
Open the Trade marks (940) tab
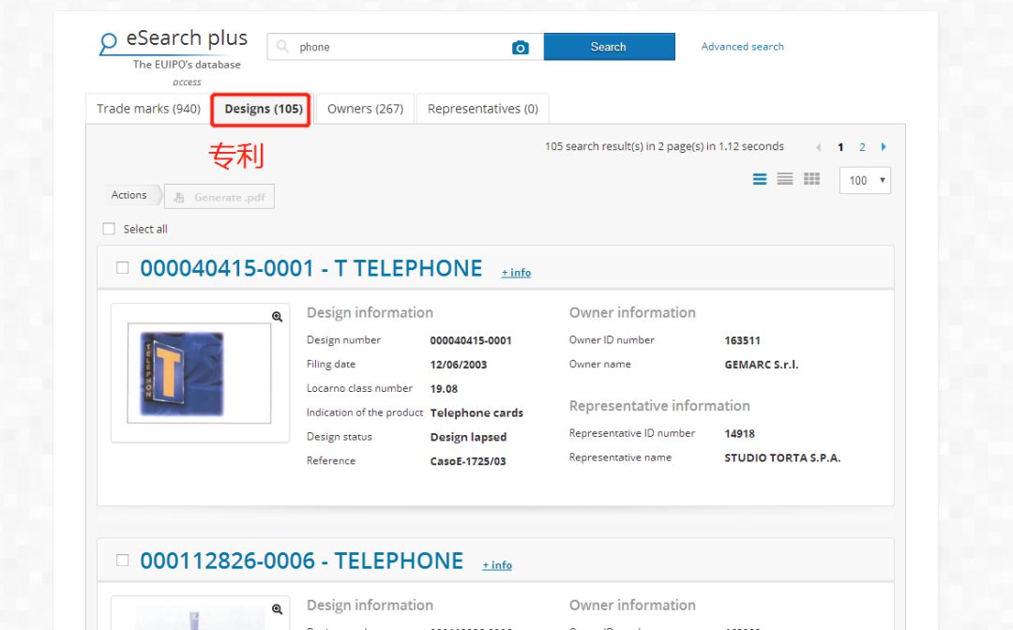148,109
